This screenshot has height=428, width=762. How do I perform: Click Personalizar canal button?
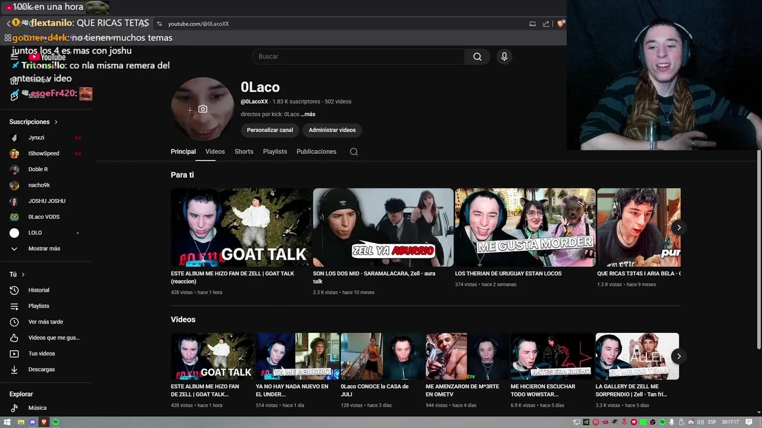(270, 130)
